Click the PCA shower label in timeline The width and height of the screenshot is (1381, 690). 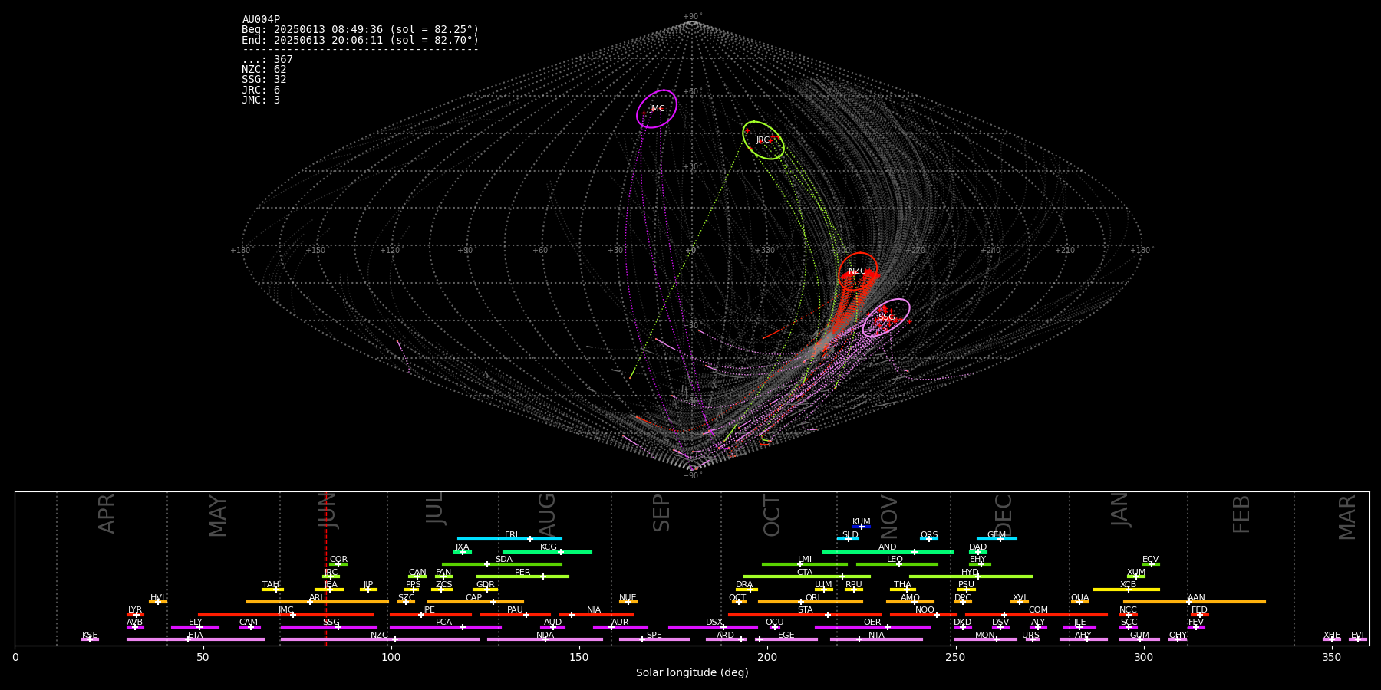click(x=443, y=623)
